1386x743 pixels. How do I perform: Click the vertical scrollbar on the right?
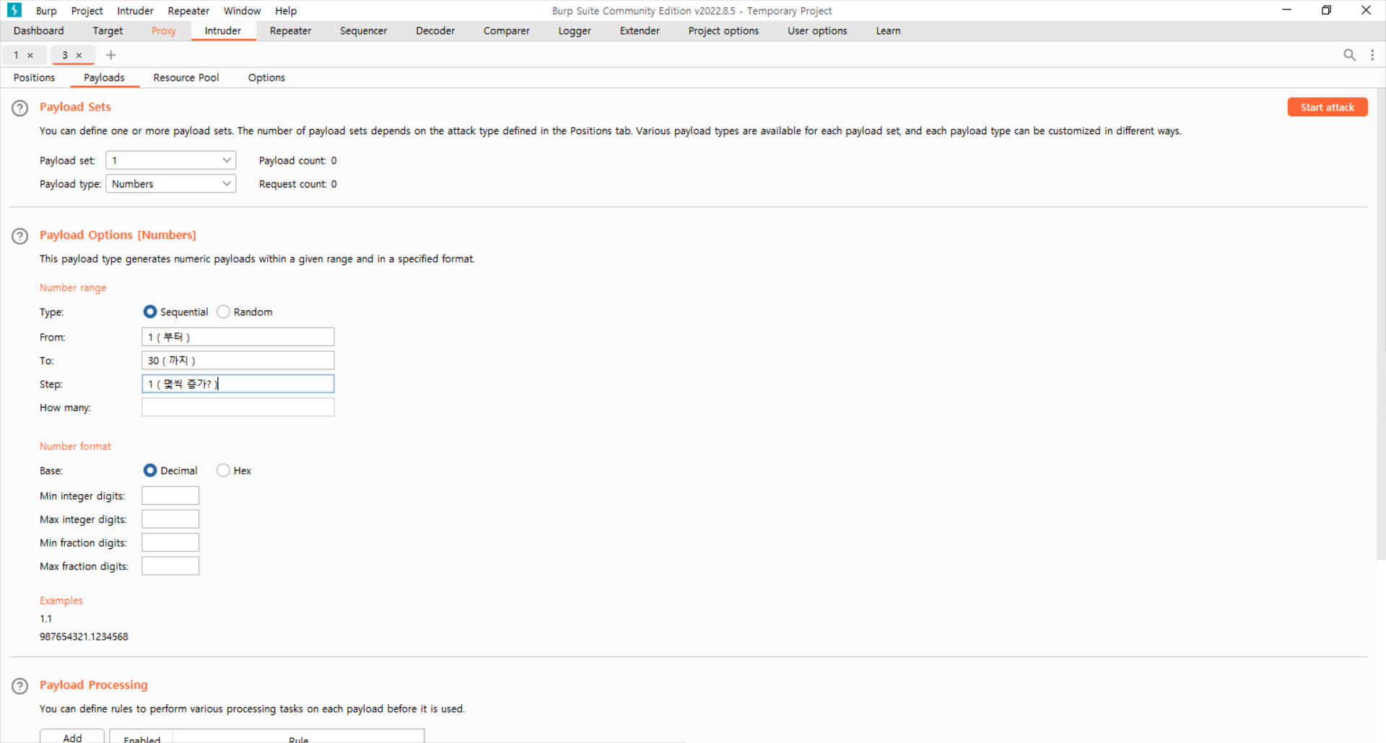point(1380,325)
